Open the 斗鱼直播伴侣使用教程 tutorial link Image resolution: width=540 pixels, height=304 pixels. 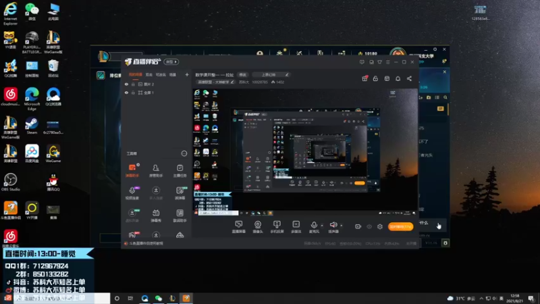(146, 243)
